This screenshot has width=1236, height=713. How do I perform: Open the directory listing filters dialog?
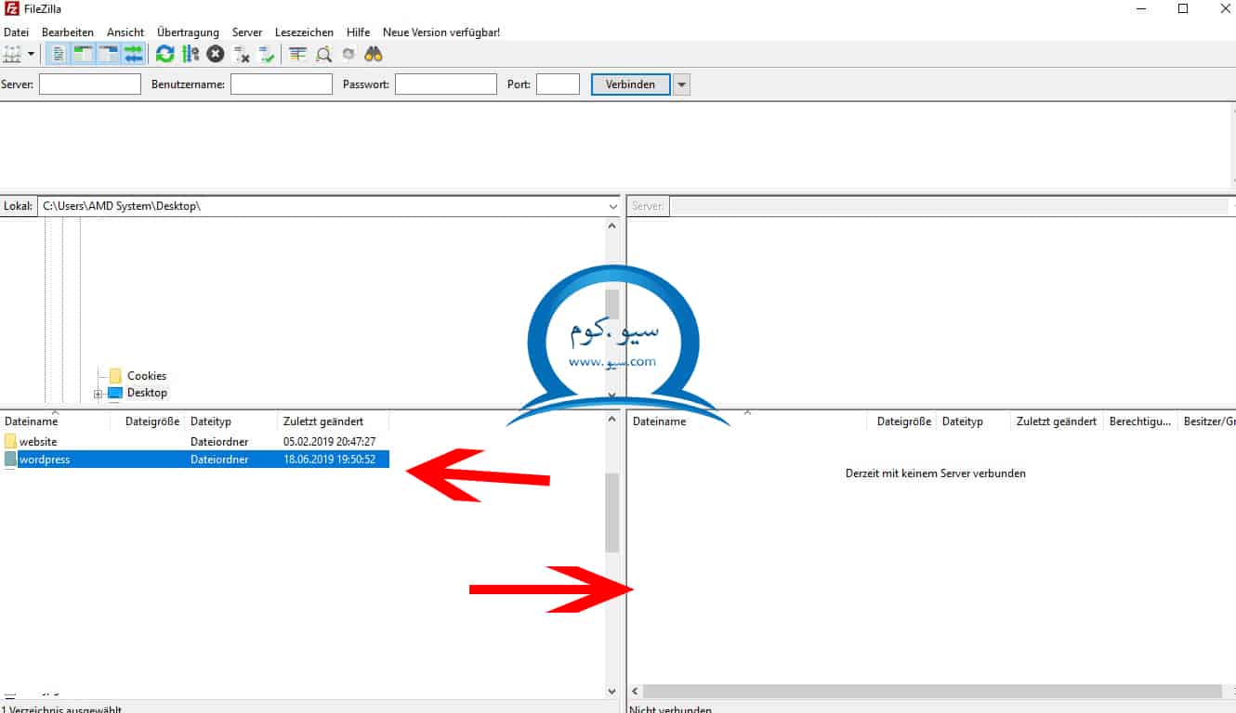click(297, 54)
